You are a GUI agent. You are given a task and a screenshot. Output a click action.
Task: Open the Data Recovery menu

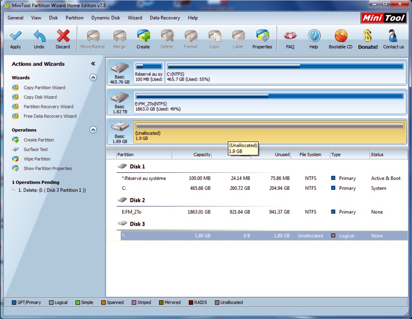pos(165,18)
